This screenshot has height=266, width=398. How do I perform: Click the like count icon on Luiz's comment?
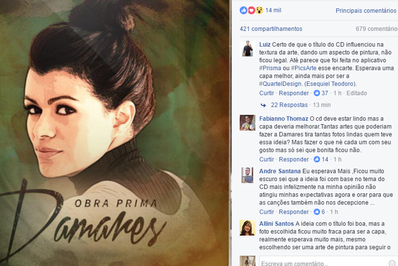(317, 93)
